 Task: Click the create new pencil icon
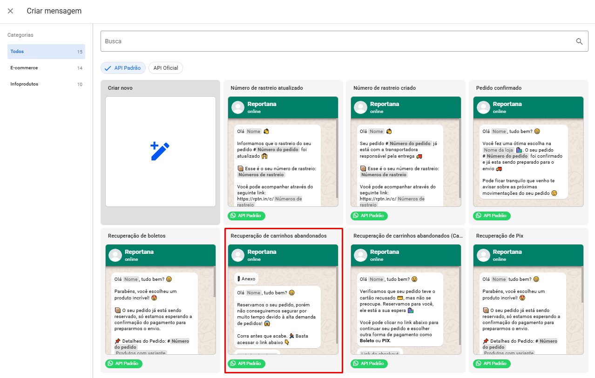(x=160, y=152)
